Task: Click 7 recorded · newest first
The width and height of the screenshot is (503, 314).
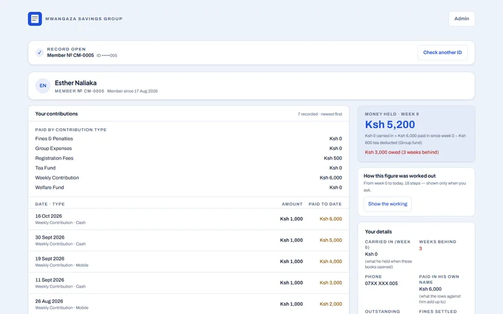Action: click(320, 114)
